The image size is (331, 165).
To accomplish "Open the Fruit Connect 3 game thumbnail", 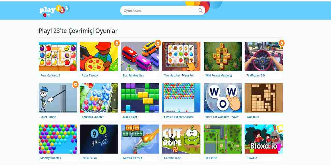I will click(58, 56).
